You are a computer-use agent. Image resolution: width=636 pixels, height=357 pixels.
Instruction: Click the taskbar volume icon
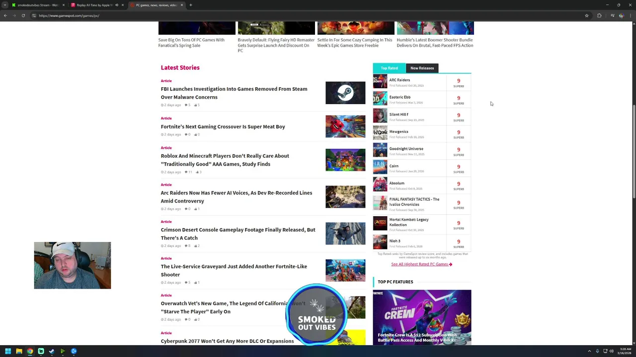[611, 351]
